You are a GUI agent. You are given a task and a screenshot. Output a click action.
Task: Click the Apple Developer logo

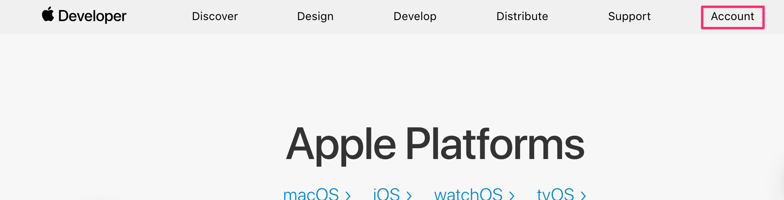[x=84, y=16]
